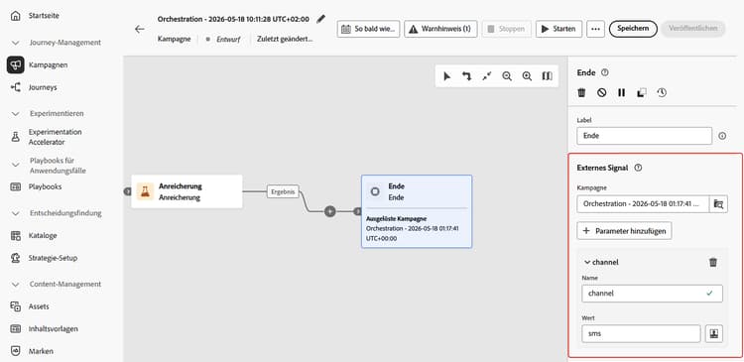Collapse the Journey-Management sidebar group
The height and width of the screenshot is (362, 744).
click(16, 43)
